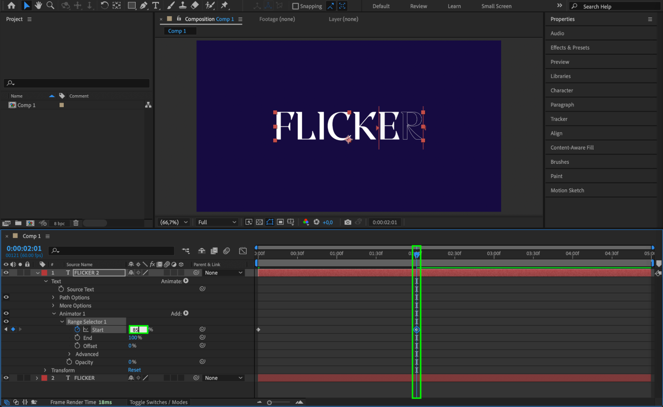Click the trash icon in Project panel
663x407 pixels.
76,223
